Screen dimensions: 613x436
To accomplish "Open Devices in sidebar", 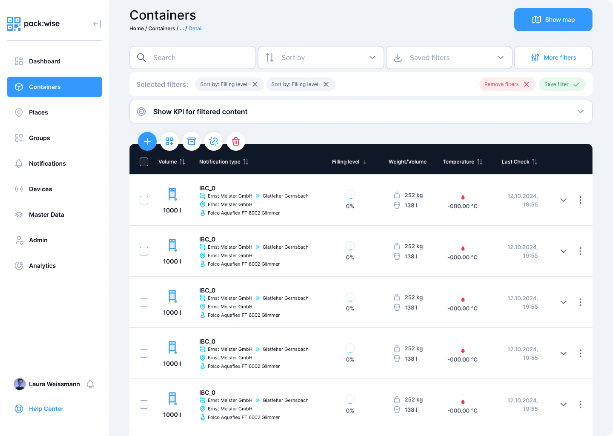I will pos(54,189).
